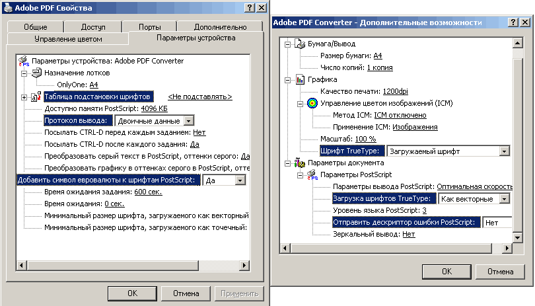This screenshot has width=535, height=306.
Task: Switch to the Управление цветом tab
Action: [x=68, y=39]
